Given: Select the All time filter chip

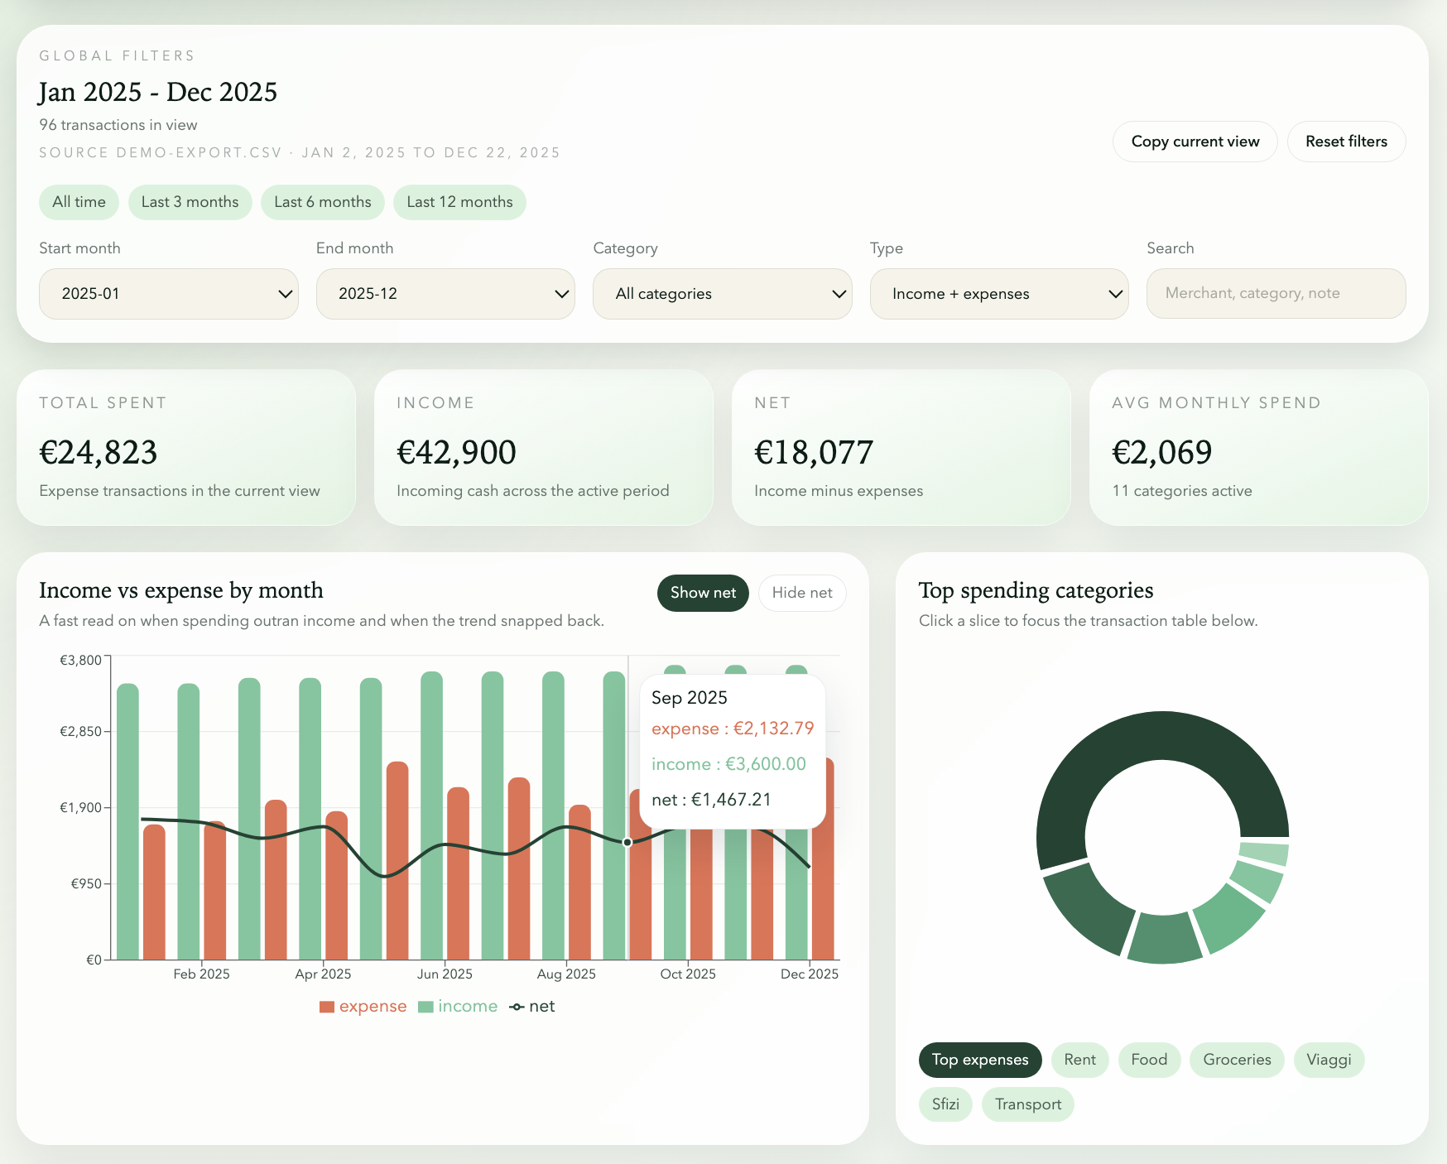Looking at the screenshot, I should (79, 201).
